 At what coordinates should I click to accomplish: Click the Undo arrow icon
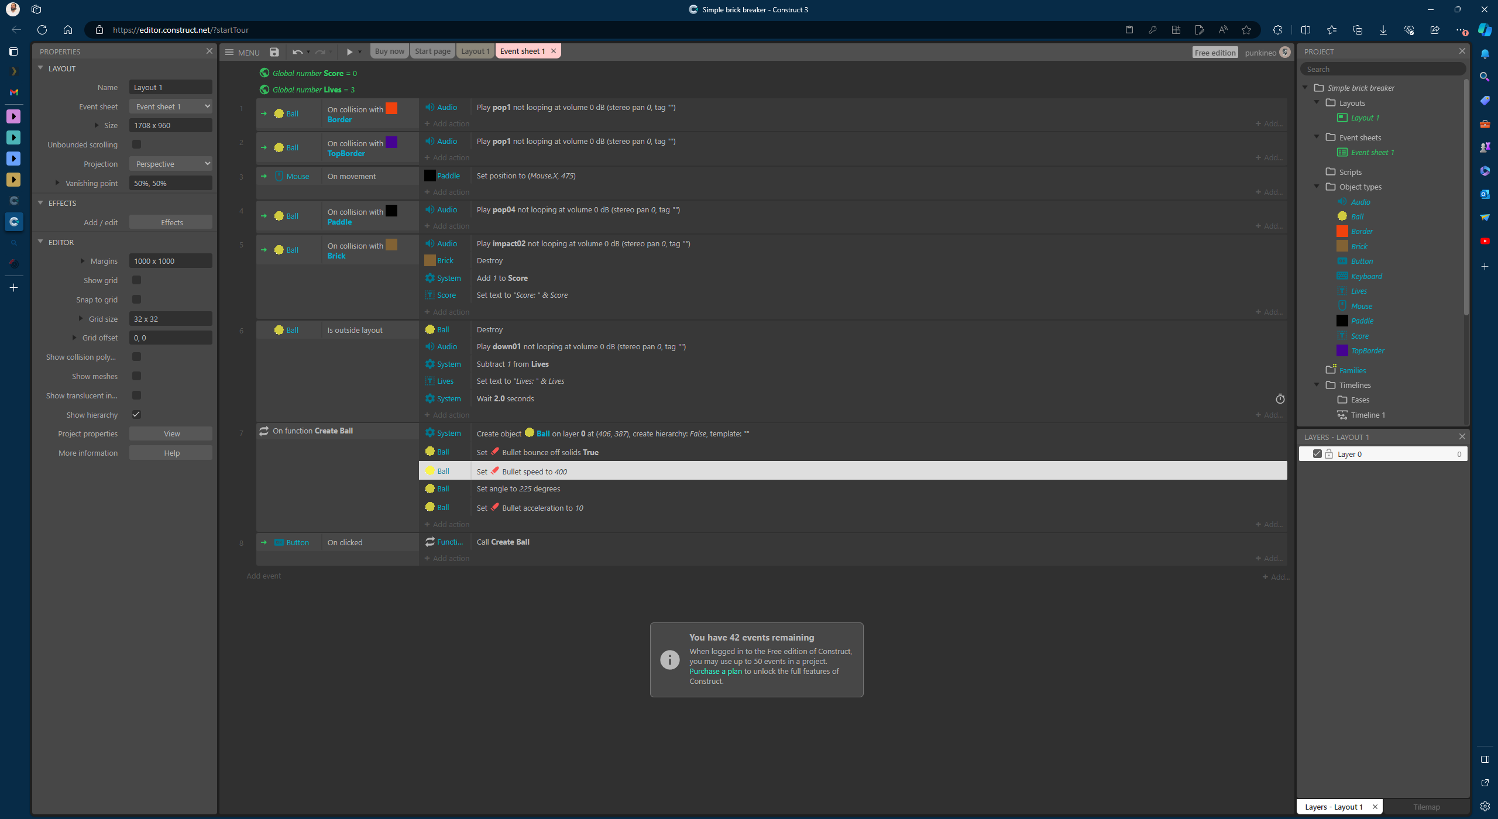[297, 51]
